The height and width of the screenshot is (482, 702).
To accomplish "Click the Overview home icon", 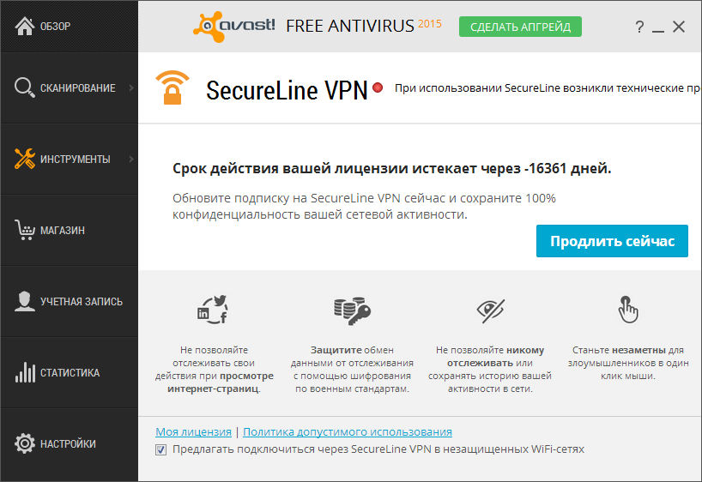I will 24,26.
